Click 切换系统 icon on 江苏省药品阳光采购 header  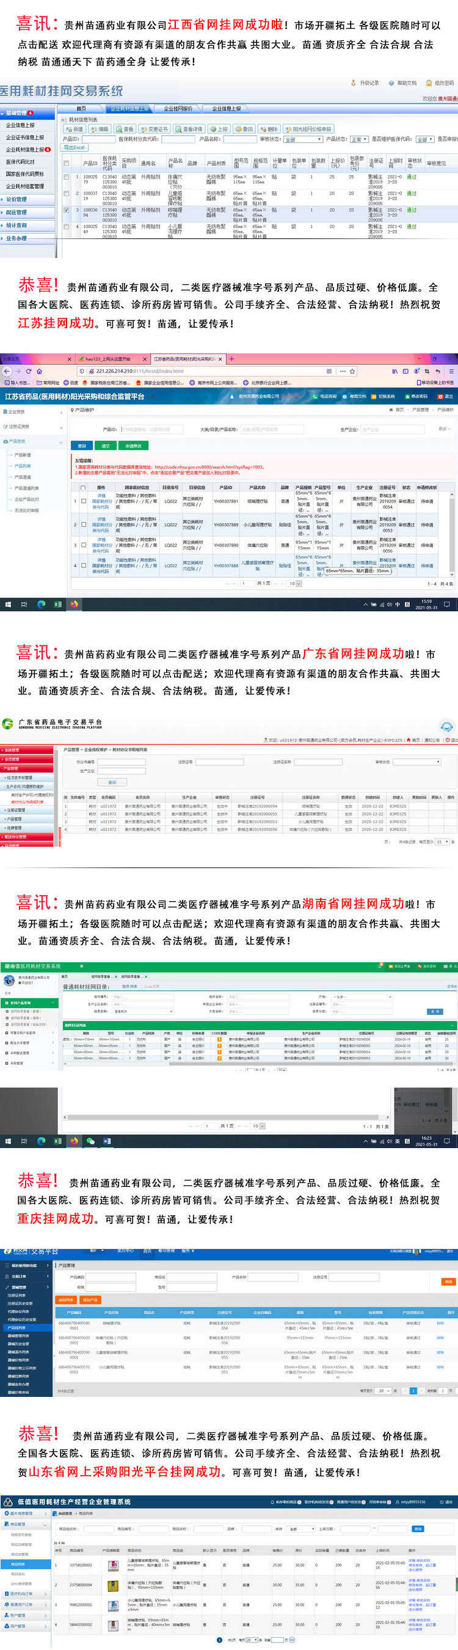(x=374, y=397)
